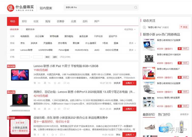This screenshot has height=137, width=192.
Task: Filter by category 运动户外
Action: pos(113,36)
